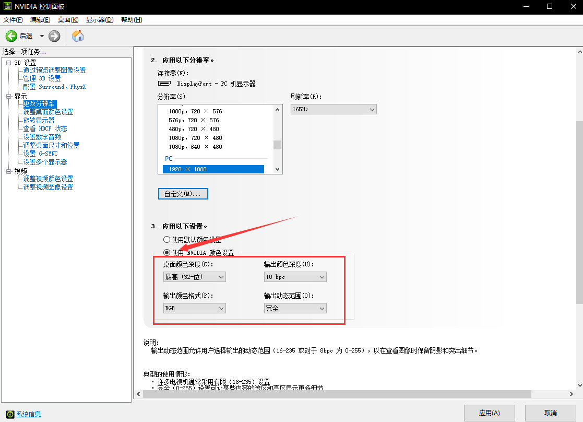The height and width of the screenshot is (422, 583).
Task: Open 查看 HDCP 状态
Action: [45, 129]
